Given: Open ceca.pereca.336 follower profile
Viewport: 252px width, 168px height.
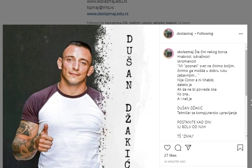Looking at the screenshot, I should click(116, 23).
